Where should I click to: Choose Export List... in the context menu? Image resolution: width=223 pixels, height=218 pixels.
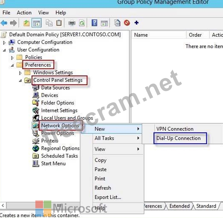[108, 197]
